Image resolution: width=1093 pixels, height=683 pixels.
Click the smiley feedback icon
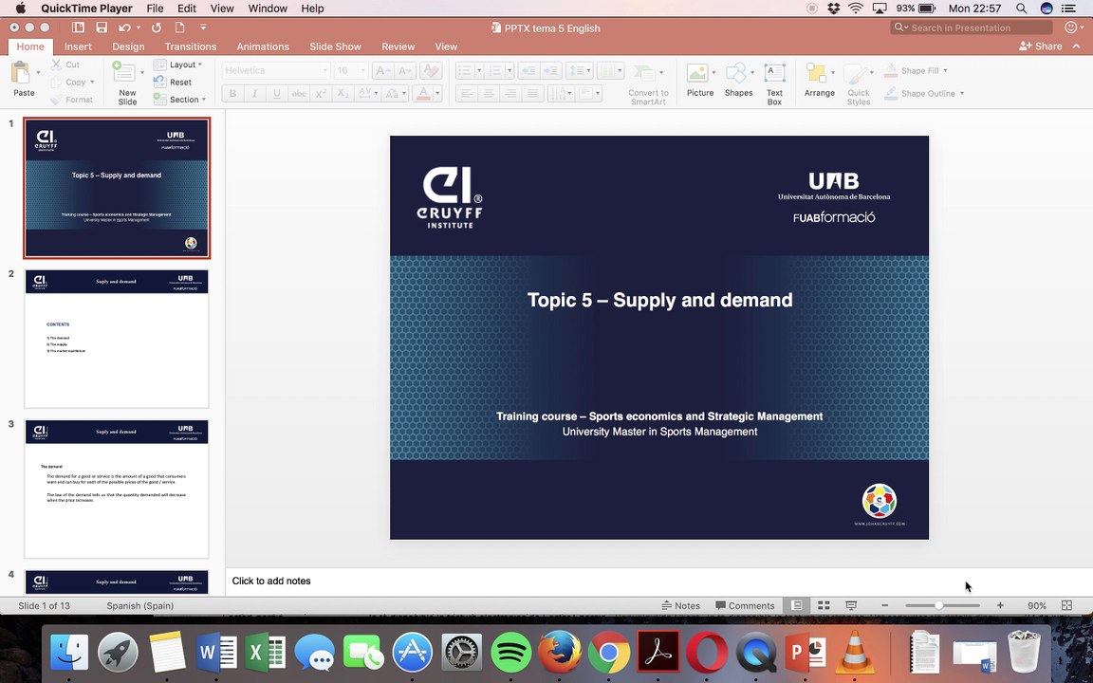[1071, 28]
